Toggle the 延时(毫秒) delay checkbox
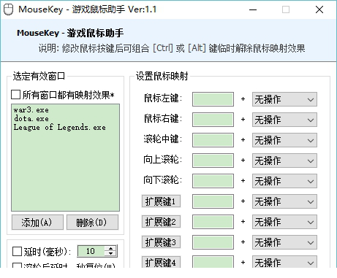Image resolution: width=337 pixels, height=278 pixels. click(17, 251)
